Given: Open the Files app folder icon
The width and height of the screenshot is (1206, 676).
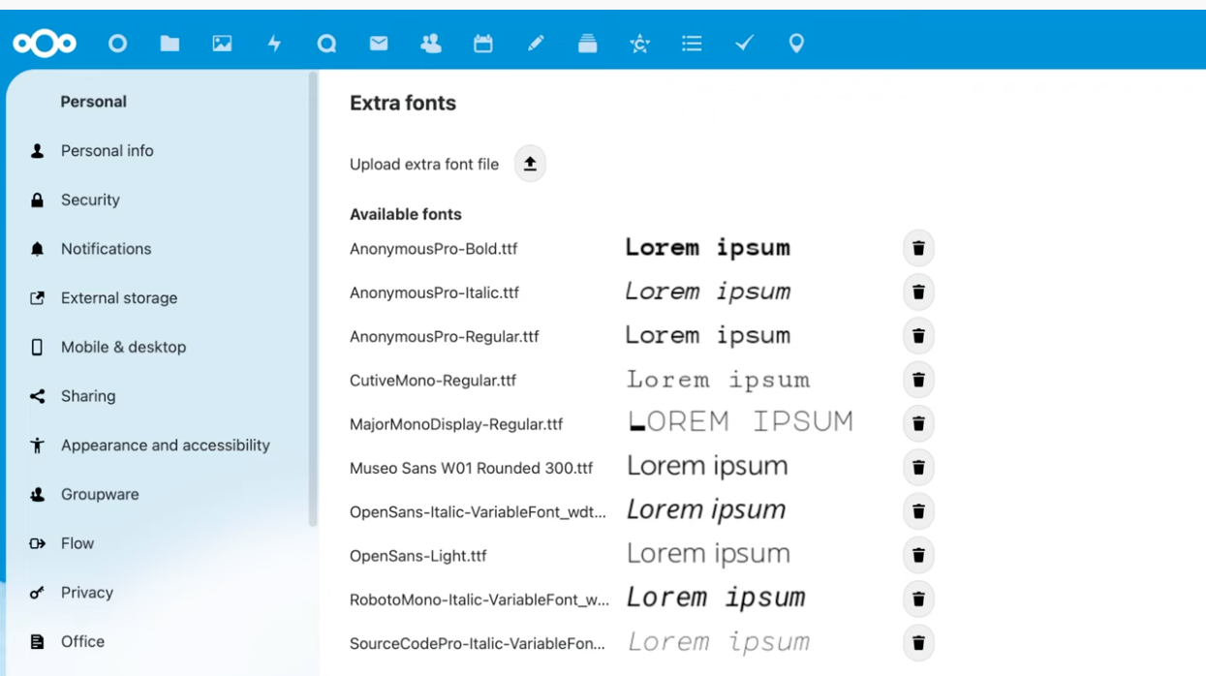Looking at the screenshot, I should pyautogui.click(x=170, y=44).
